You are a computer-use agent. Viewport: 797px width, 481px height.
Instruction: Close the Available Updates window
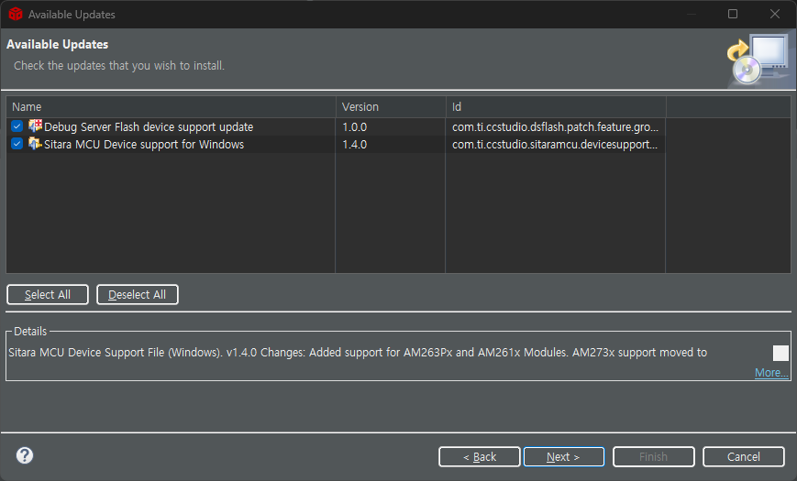click(x=775, y=14)
